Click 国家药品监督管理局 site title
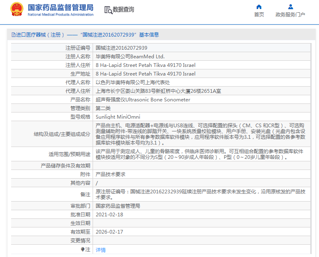This screenshot has height=257, width=319. (x=61, y=7)
